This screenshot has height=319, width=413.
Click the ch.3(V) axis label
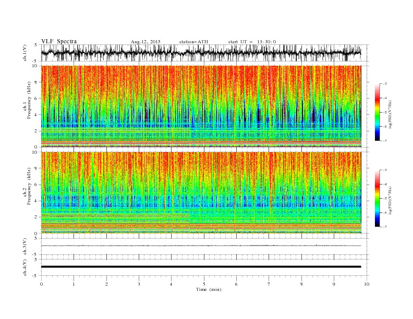[x=25, y=247]
